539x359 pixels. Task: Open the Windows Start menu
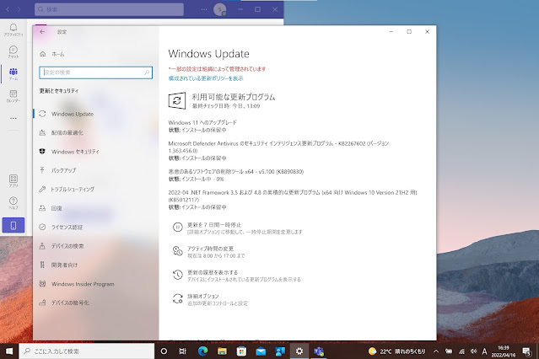(x=9, y=351)
